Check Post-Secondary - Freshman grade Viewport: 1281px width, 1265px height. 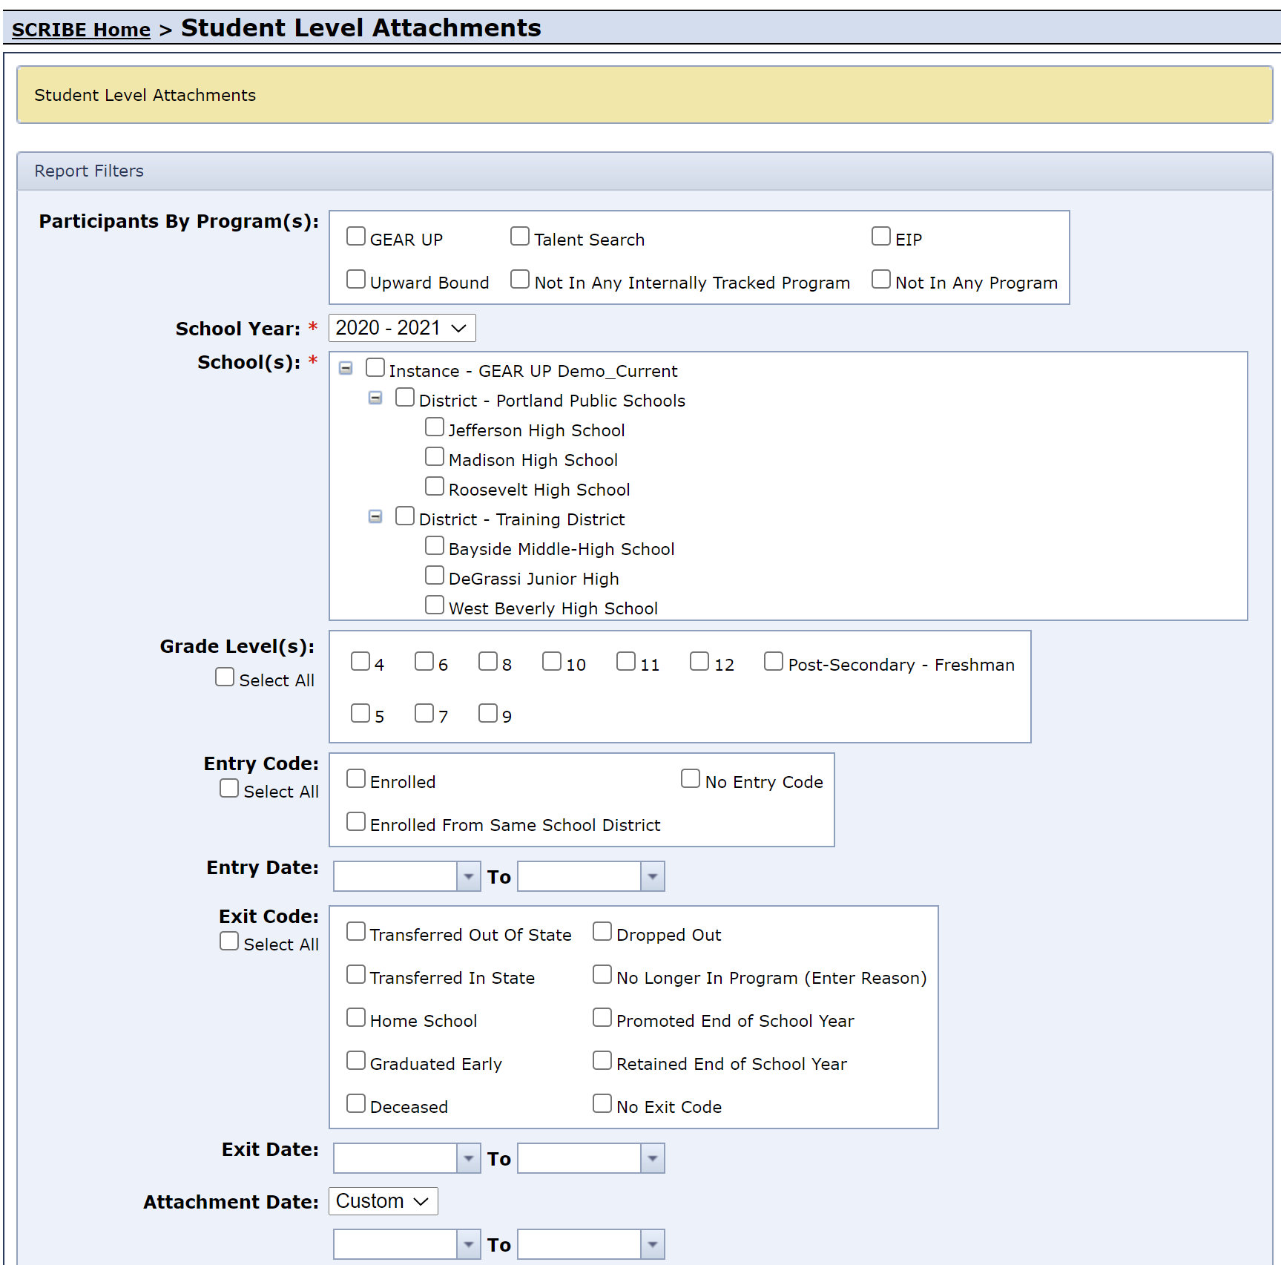tap(774, 661)
